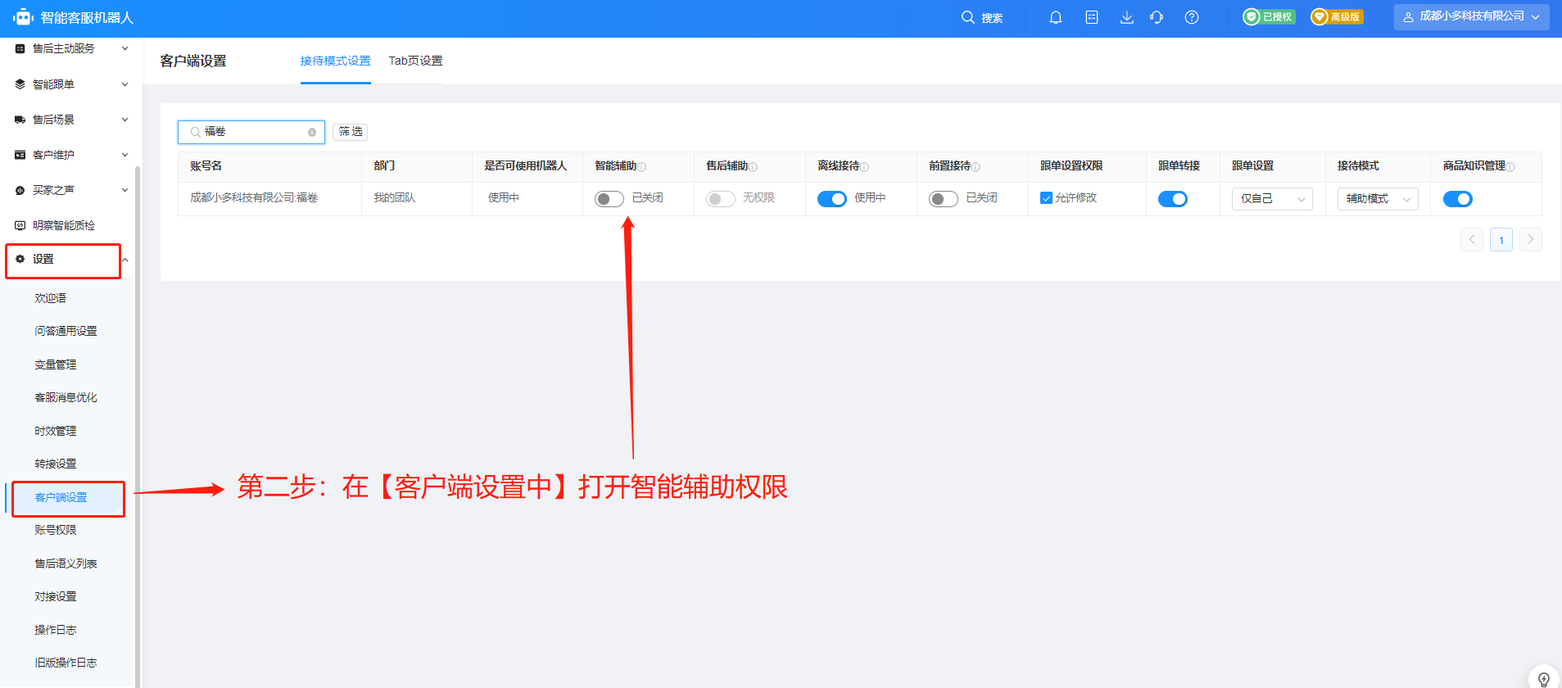
Task: Open 账号权限 menu item
Action: (56, 531)
